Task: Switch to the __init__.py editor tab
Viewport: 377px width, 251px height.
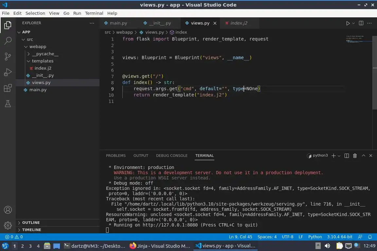Action: [160, 23]
